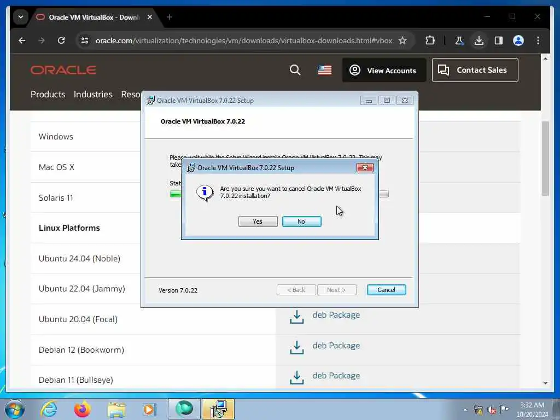Open Chrome profile avatar
The height and width of the screenshot is (420, 560).
pos(518,40)
